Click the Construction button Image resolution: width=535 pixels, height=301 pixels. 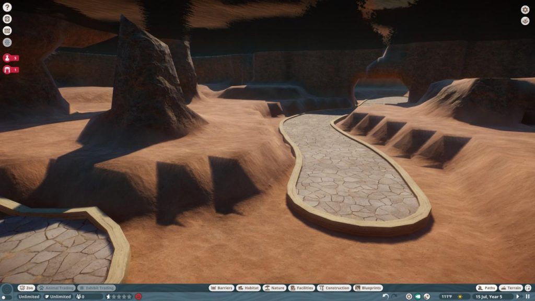click(x=334, y=288)
